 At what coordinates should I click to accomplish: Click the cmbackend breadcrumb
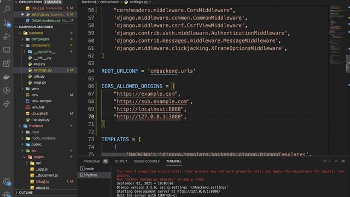point(109,2)
